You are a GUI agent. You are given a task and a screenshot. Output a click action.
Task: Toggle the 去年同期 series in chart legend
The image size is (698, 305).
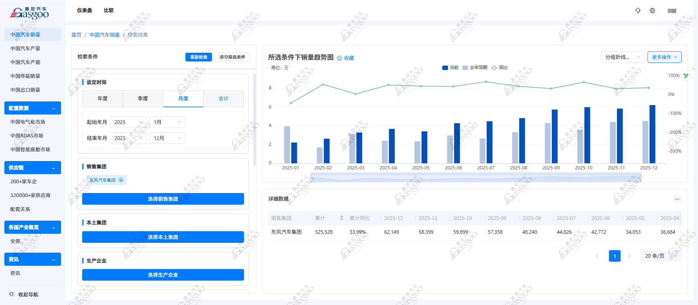474,68
